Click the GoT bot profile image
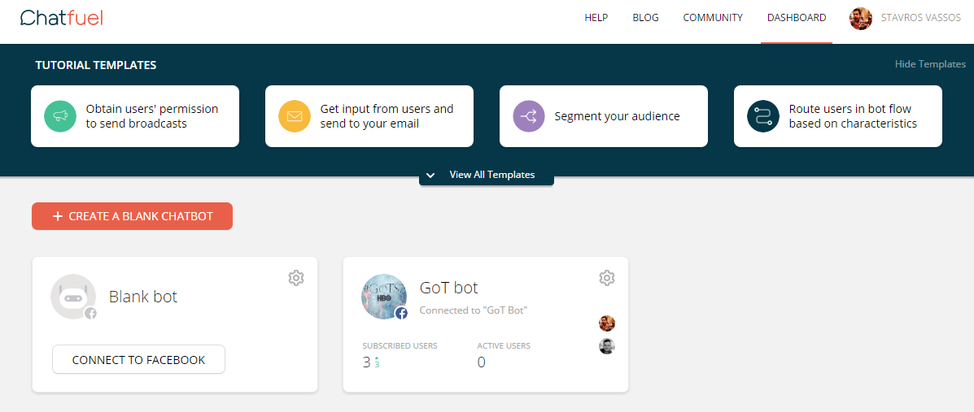Viewport: 974px width, 412px height. tap(384, 297)
